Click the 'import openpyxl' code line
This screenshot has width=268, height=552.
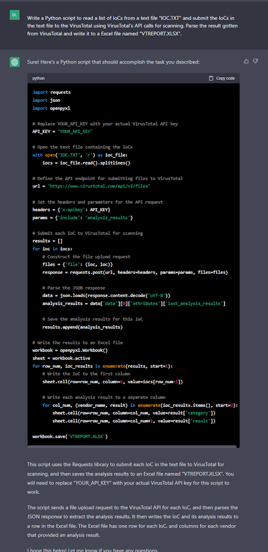click(x=51, y=108)
